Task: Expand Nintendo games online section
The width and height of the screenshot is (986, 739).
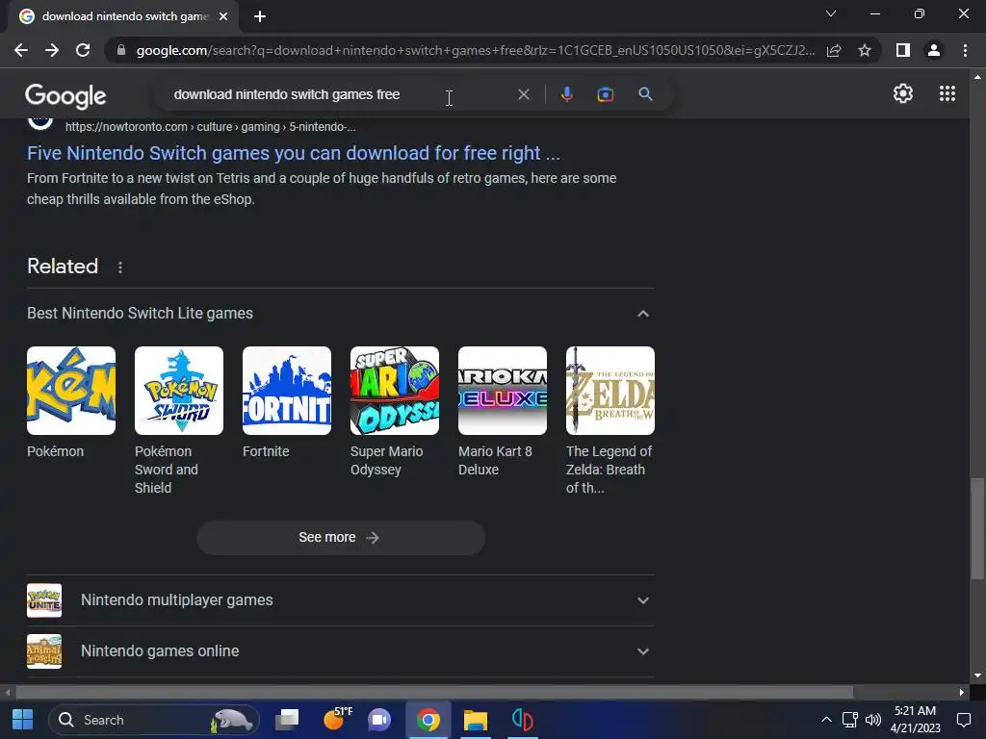Action: (x=340, y=651)
